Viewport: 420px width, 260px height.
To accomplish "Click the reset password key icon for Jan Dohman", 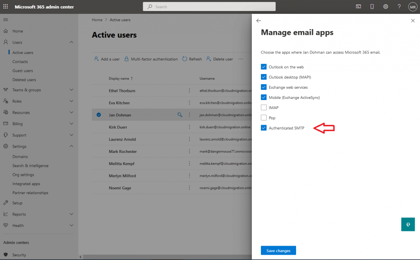I will pyautogui.click(x=180, y=115).
